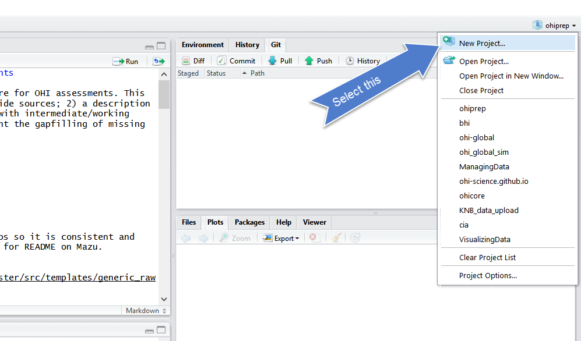Open the Help tab
Screen dimensions: 581x341
[x=284, y=222]
